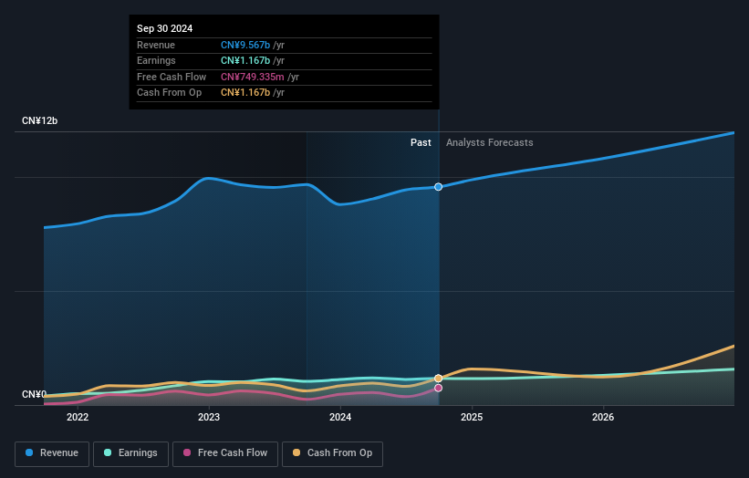Click the 2024 x-axis label
This screenshot has height=478, width=749.
pos(340,418)
